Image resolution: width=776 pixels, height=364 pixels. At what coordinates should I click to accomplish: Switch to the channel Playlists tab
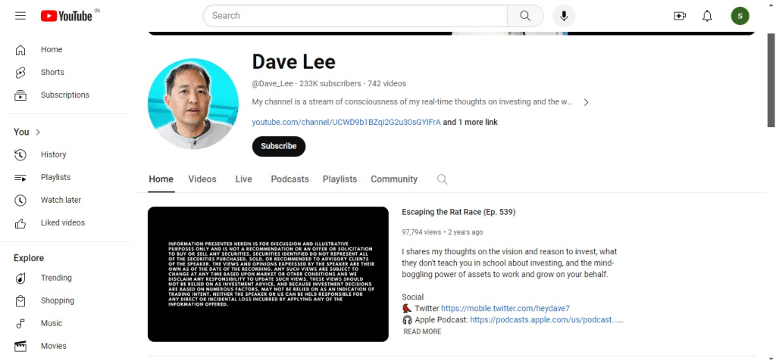(x=339, y=179)
